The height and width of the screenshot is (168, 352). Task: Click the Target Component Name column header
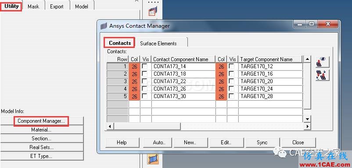[270, 59]
